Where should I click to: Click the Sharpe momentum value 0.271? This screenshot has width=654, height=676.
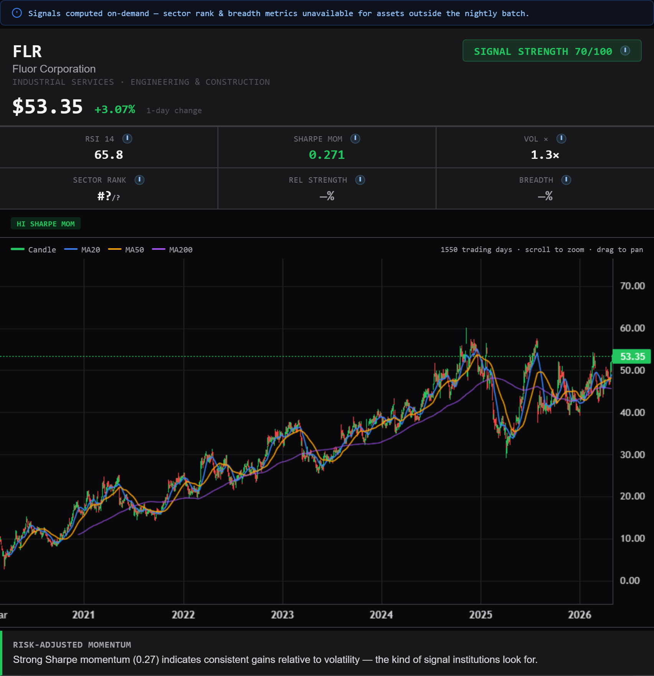(x=327, y=155)
